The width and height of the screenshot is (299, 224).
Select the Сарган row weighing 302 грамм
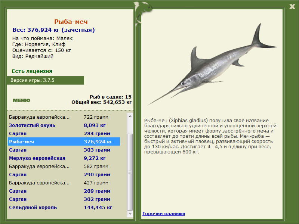[64, 199]
